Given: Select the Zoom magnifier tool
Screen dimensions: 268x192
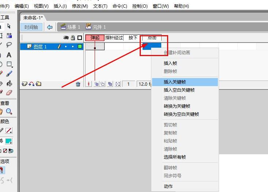Looking at the screenshot, I should [9, 111].
